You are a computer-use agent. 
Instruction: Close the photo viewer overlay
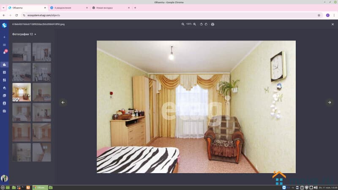pyautogui.click(x=333, y=24)
